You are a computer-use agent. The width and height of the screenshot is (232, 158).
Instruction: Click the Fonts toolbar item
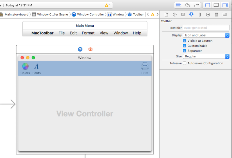click(x=37, y=69)
